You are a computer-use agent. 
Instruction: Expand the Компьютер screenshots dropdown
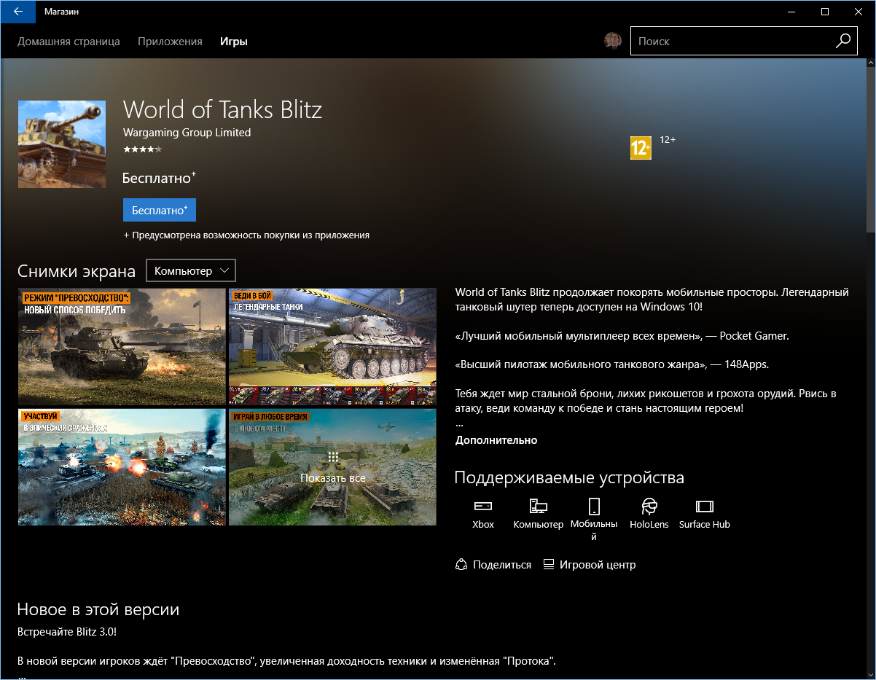click(191, 270)
